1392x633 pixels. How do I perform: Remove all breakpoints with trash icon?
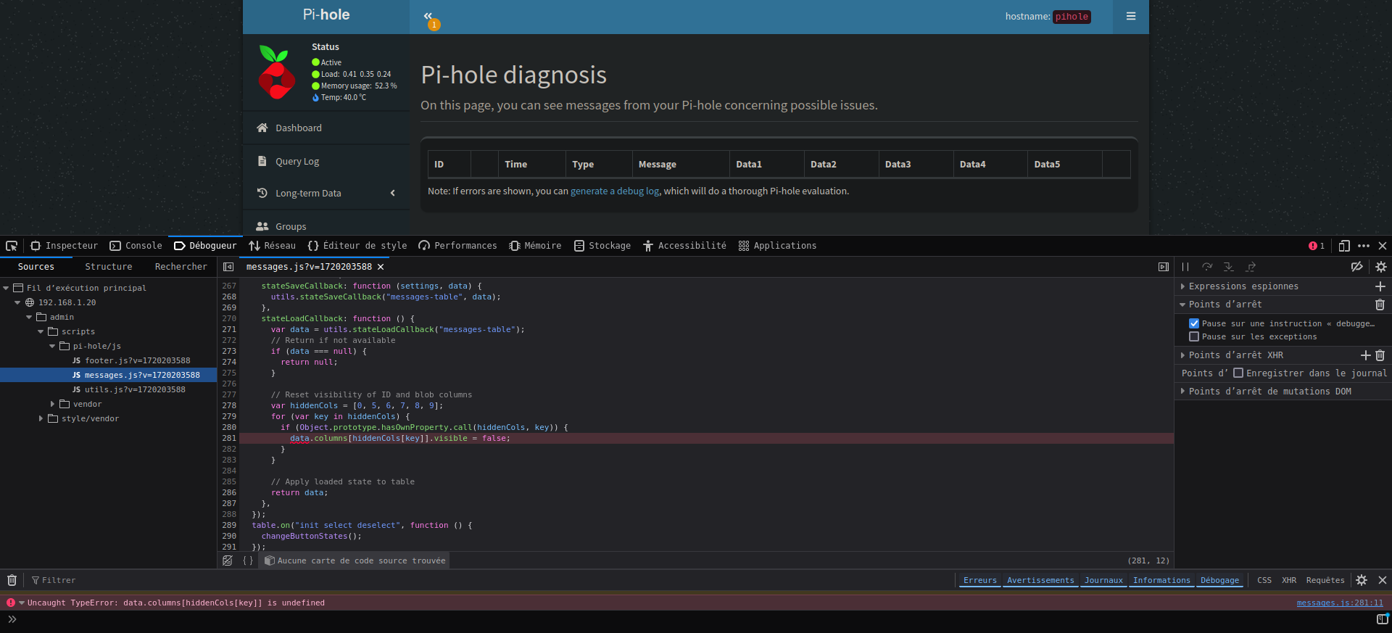click(x=1380, y=305)
